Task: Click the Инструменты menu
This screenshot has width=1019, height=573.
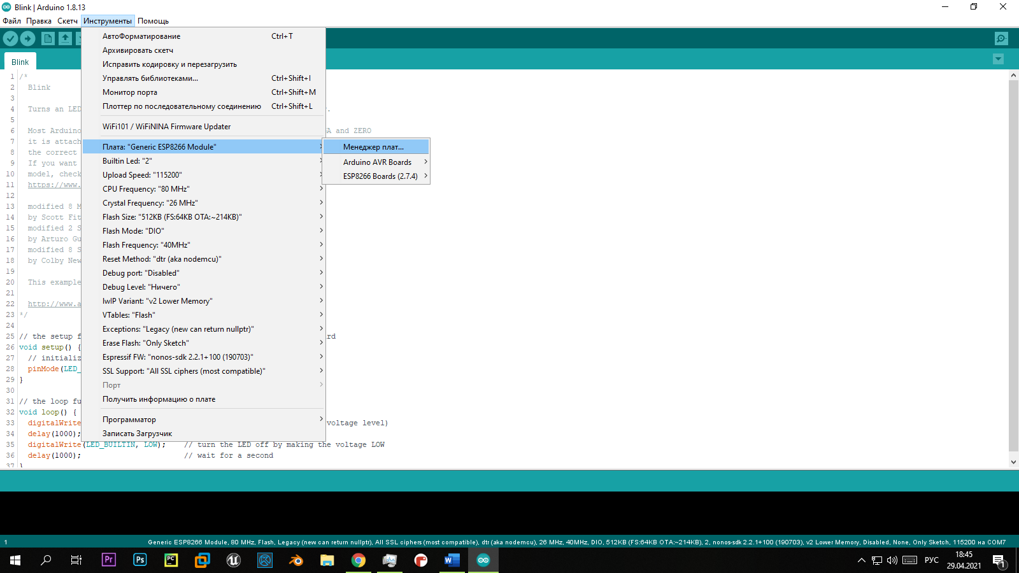Action: pyautogui.click(x=108, y=21)
